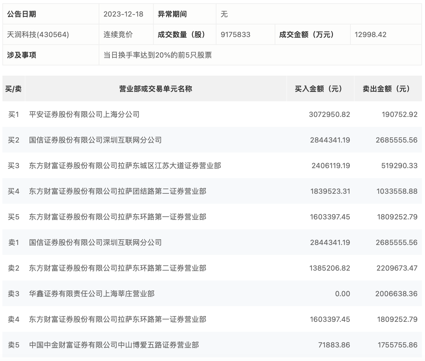This screenshot has height=361, width=425.
Task: Select sell amount 2006638.36
Action: pos(397,294)
